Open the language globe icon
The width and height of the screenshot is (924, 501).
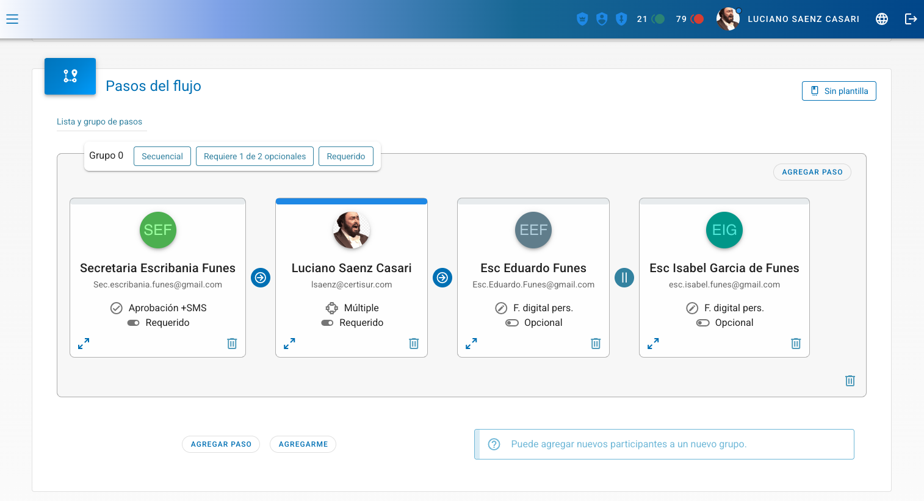pos(881,19)
